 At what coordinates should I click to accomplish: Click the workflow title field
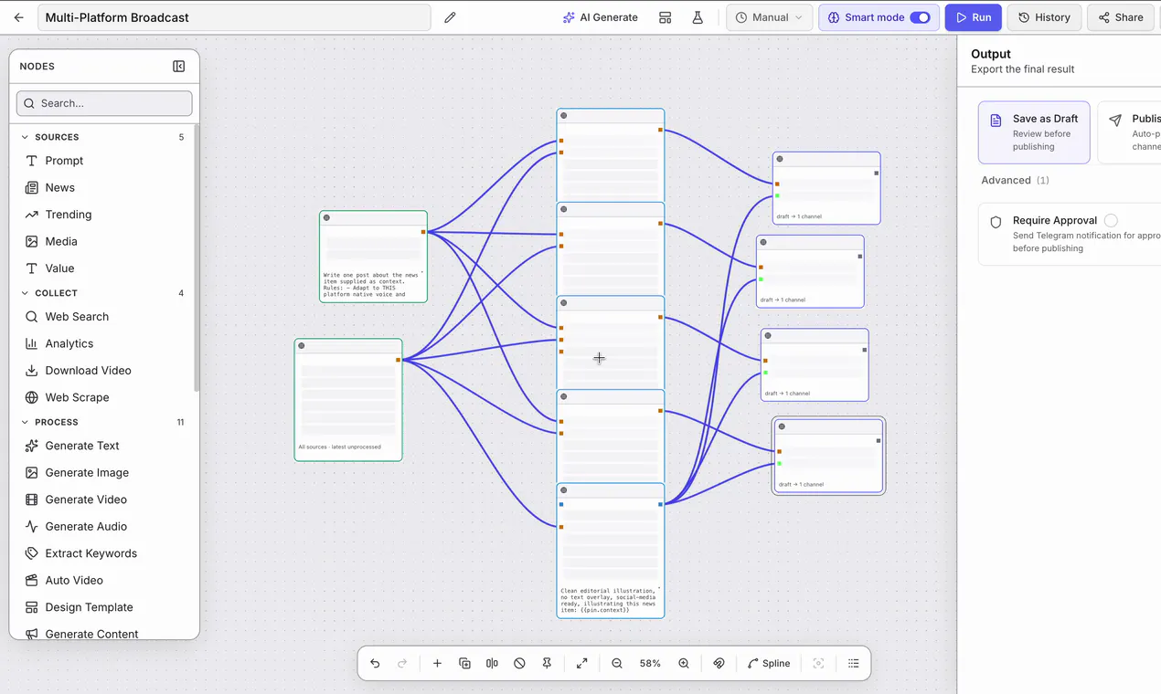coord(234,17)
